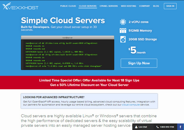Visit the Blog from navigation

[156, 6]
